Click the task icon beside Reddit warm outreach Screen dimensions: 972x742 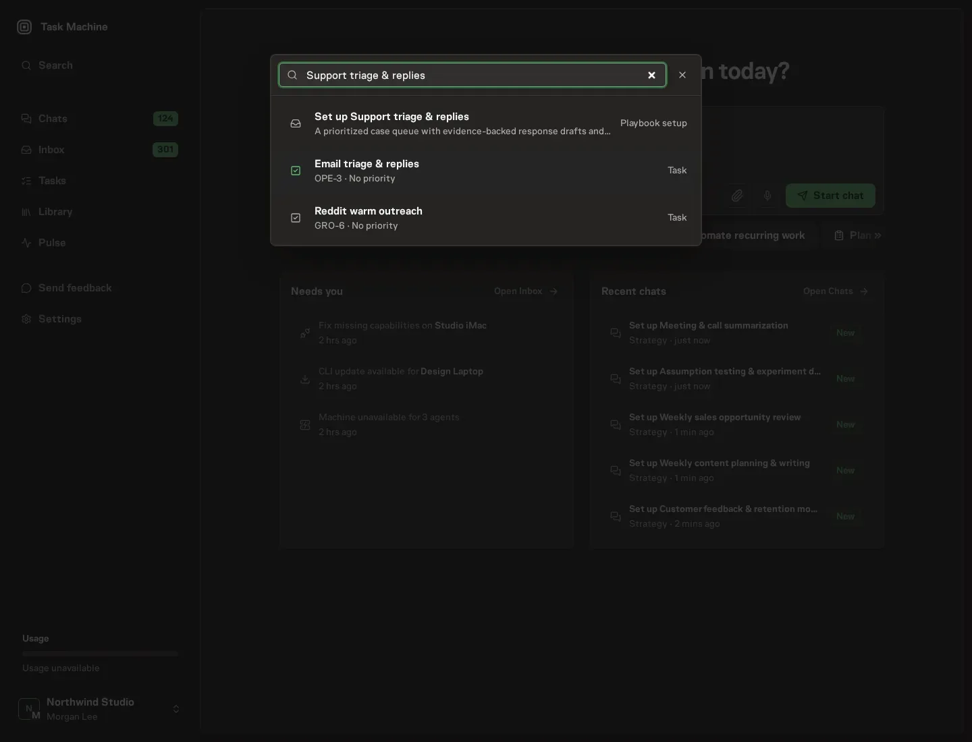[296, 218]
